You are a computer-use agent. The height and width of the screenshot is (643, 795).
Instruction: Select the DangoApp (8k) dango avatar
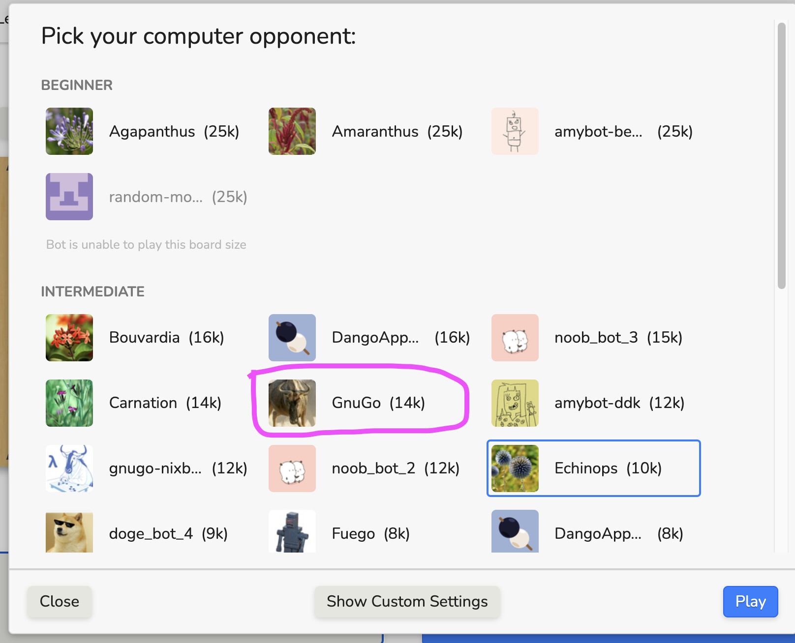click(515, 533)
